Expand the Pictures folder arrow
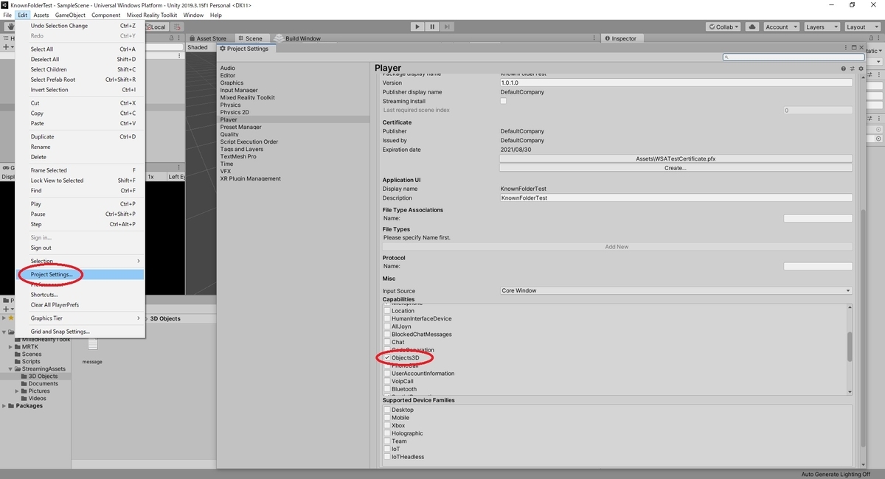The height and width of the screenshot is (479, 885). [x=18, y=391]
